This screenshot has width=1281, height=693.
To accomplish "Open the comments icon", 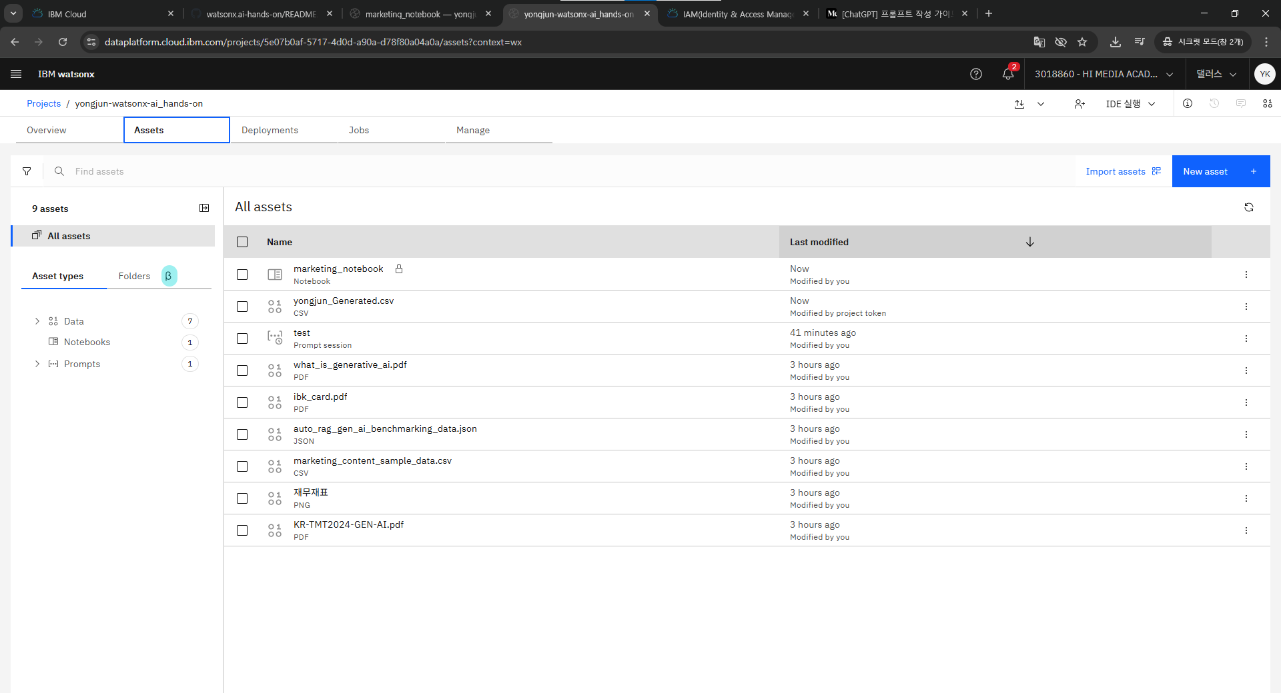I will tap(1241, 103).
